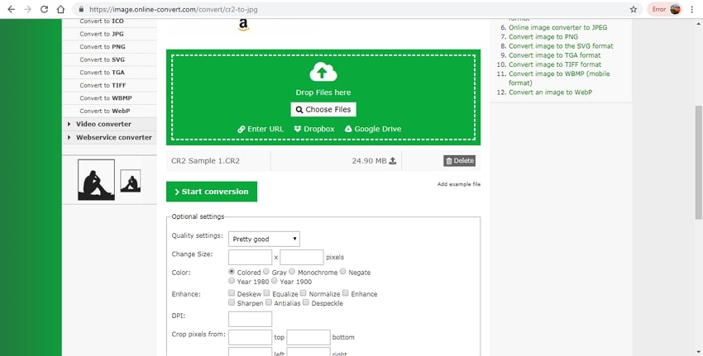Enable the Deskew checkbox

point(232,293)
